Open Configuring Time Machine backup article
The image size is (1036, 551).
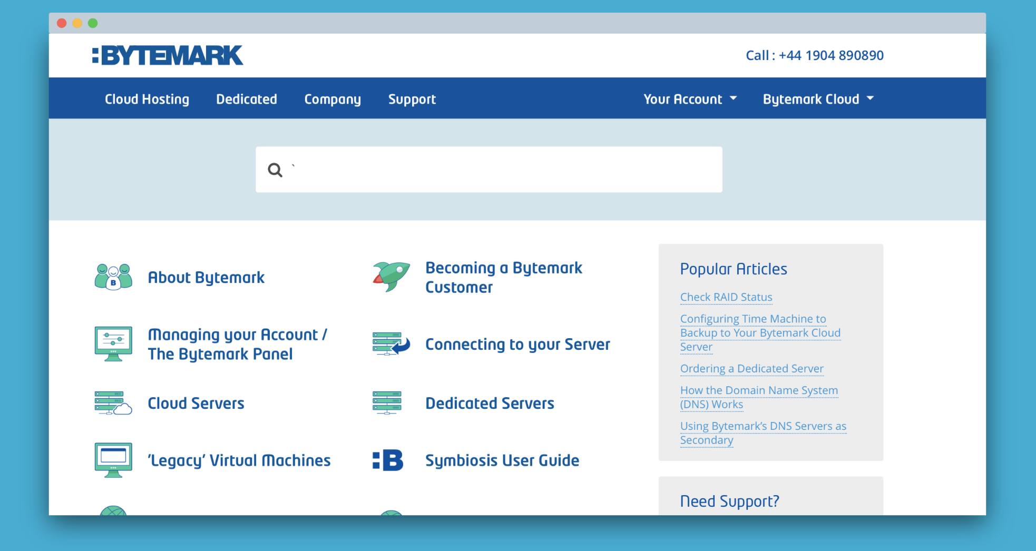tap(760, 333)
